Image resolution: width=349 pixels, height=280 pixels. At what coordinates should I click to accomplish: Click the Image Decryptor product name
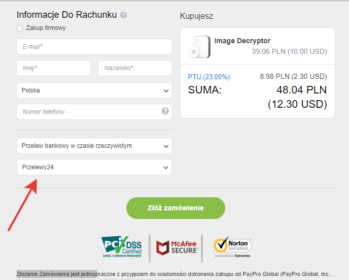[242, 41]
